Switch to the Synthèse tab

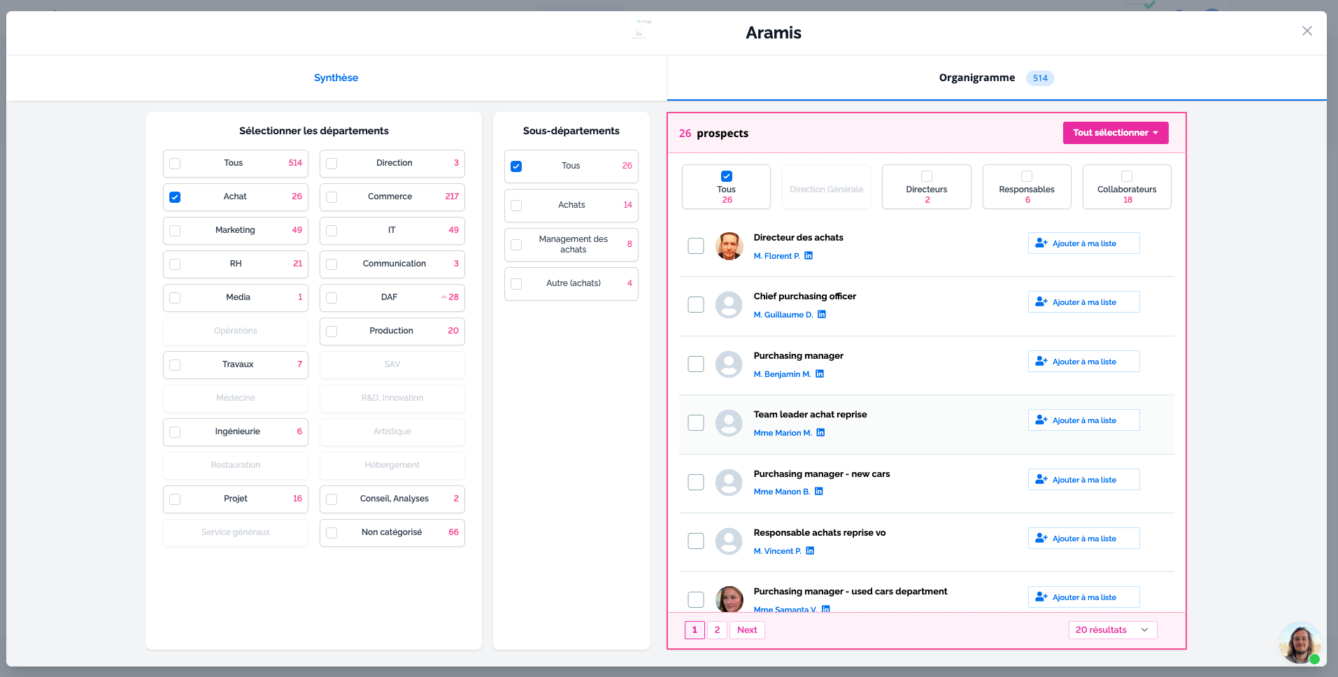coord(336,78)
